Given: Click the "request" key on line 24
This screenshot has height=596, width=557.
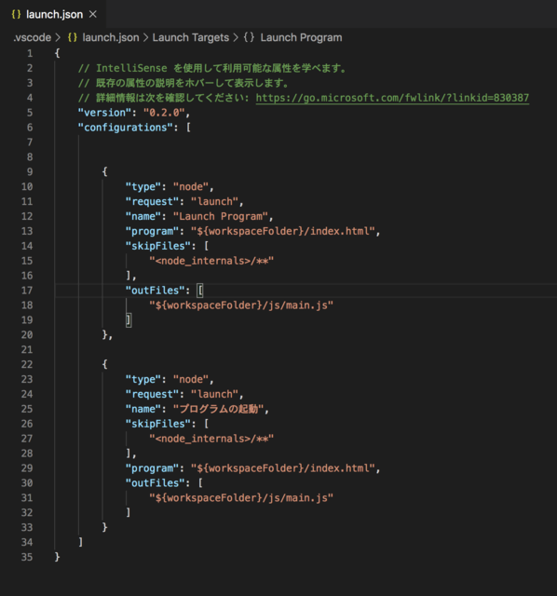Looking at the screenshot, I should pyautogui.click(x=152, y=394).
